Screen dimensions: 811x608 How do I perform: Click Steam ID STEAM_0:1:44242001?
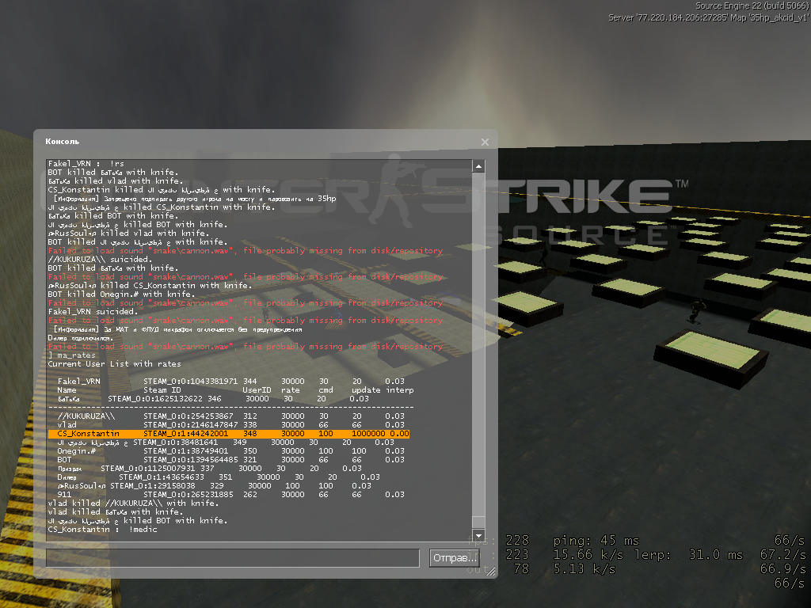(x=185, y=434)
